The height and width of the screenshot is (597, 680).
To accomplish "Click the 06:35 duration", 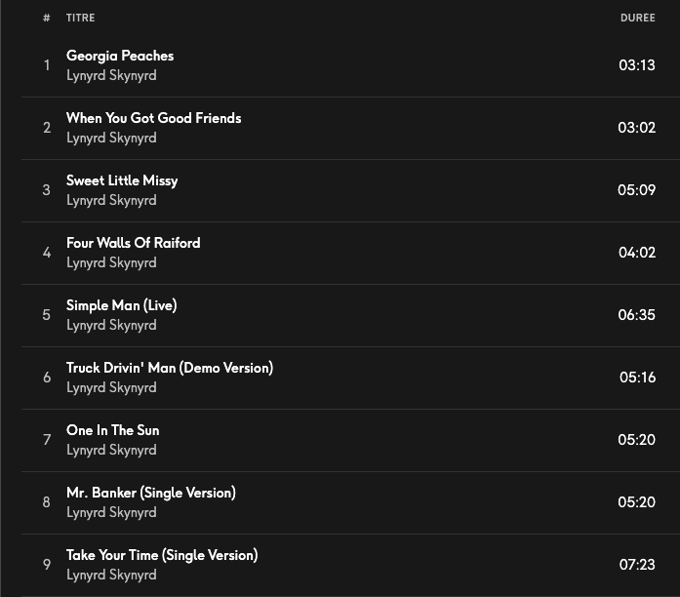I will coord(636,315).
